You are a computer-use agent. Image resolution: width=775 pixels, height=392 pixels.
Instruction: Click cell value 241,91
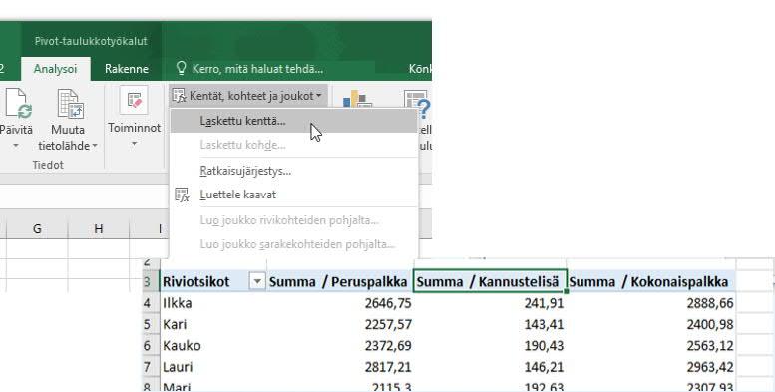click(544, 303)
